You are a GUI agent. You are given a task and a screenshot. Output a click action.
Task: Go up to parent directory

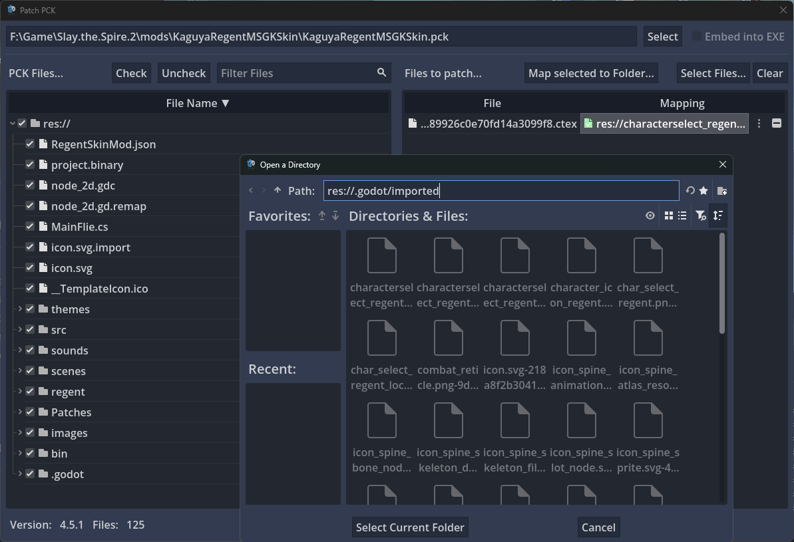278,190
